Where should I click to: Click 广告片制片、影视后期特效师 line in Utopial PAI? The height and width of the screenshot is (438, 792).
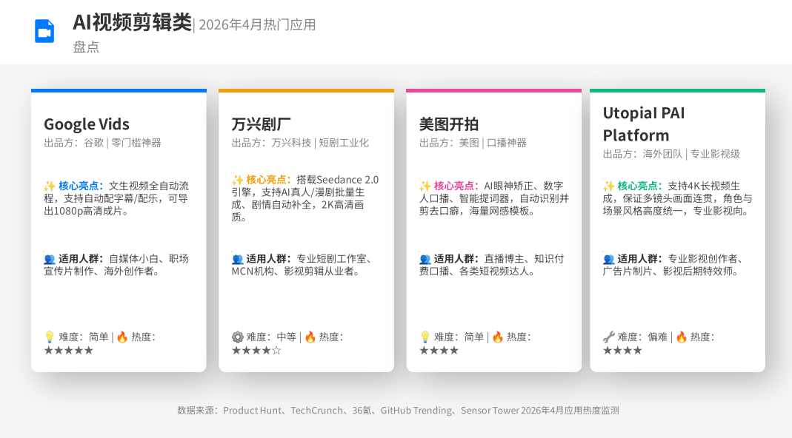pyautogui.click(x=673, y=271)
